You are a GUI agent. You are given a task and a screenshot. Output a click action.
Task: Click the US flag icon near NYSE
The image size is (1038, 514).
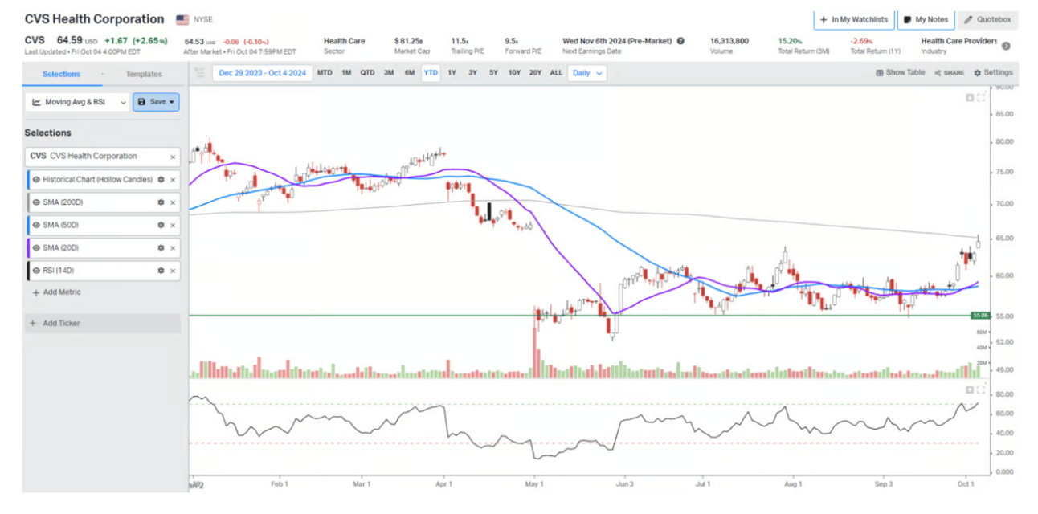click(182, 19)
